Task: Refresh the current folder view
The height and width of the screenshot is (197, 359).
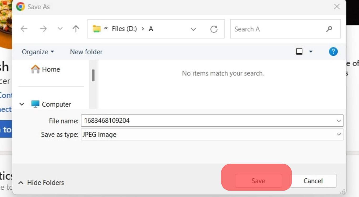Action: (x=214, y=29)
